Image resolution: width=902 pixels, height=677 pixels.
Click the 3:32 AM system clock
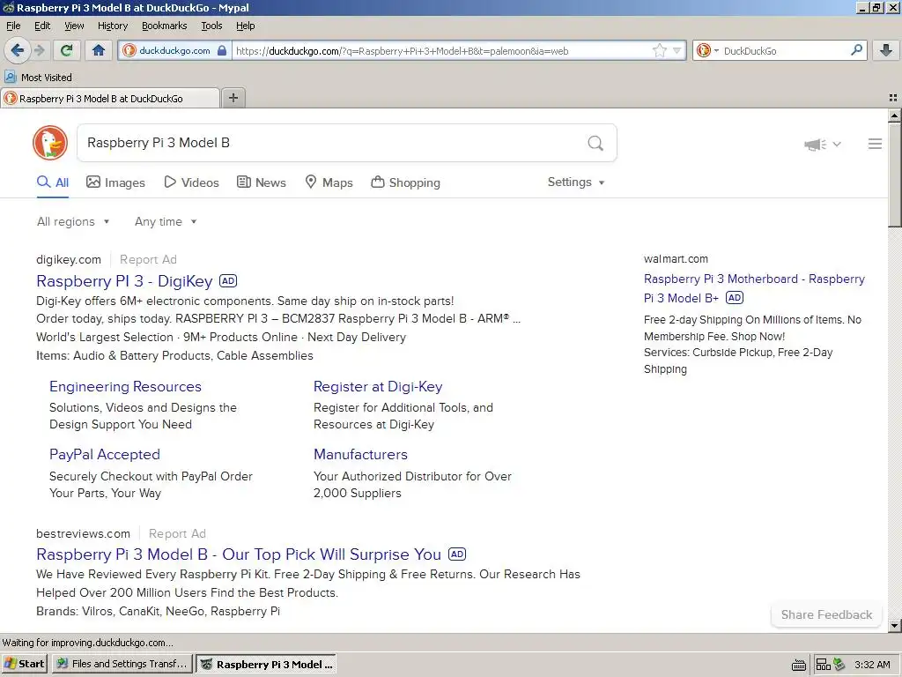click(872, 665)
